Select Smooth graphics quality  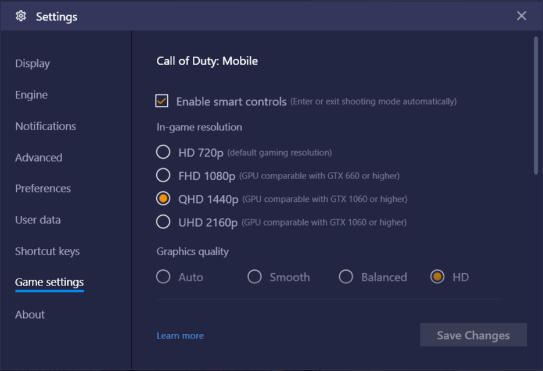pyautogui.click(x=254, y=277)
